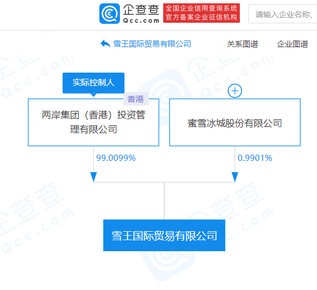Click the 官方备案企业征信机构 banner line

[x=202, y=17]
